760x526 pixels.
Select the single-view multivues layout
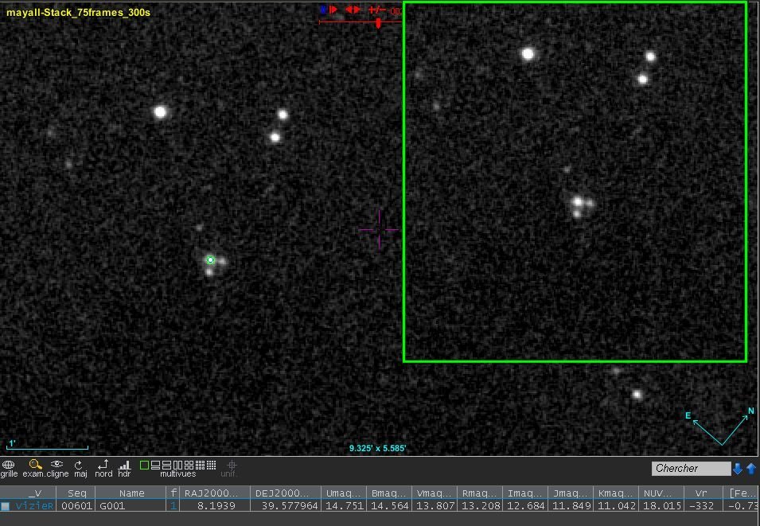pyautogui.click(x=144, y=465)
